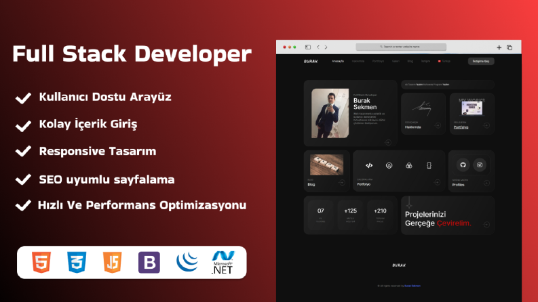538x302 pixels.
Task: Click the checkmark beside Kullanıcı Dostu Arayüz
Action: click(23, 98)
